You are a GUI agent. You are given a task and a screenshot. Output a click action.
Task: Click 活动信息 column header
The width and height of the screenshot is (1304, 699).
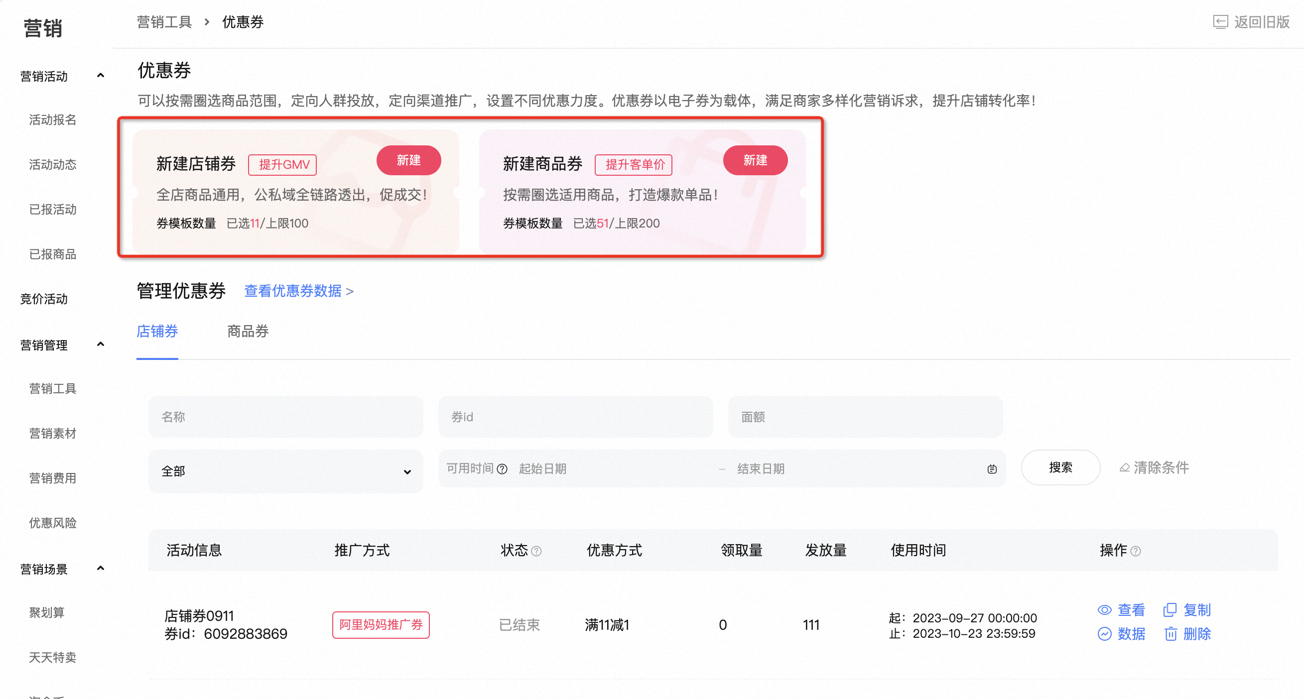(194, 550)
